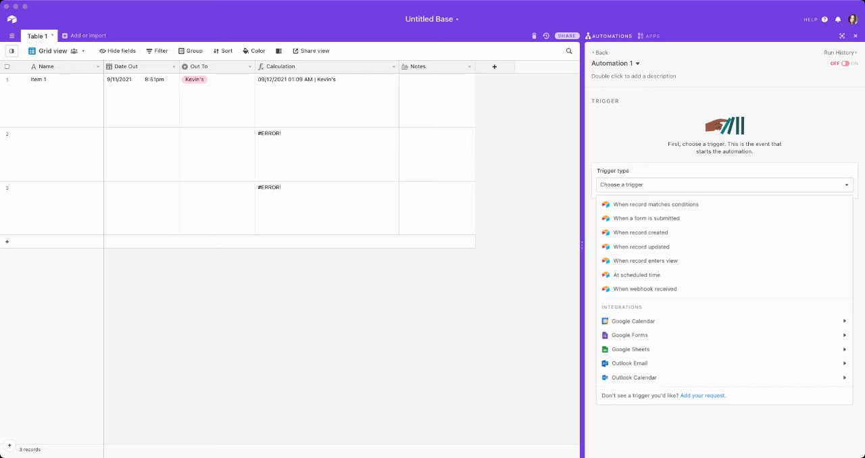Open the Color menu
Screen dimensions: 865x458
[x=254, y=51]
